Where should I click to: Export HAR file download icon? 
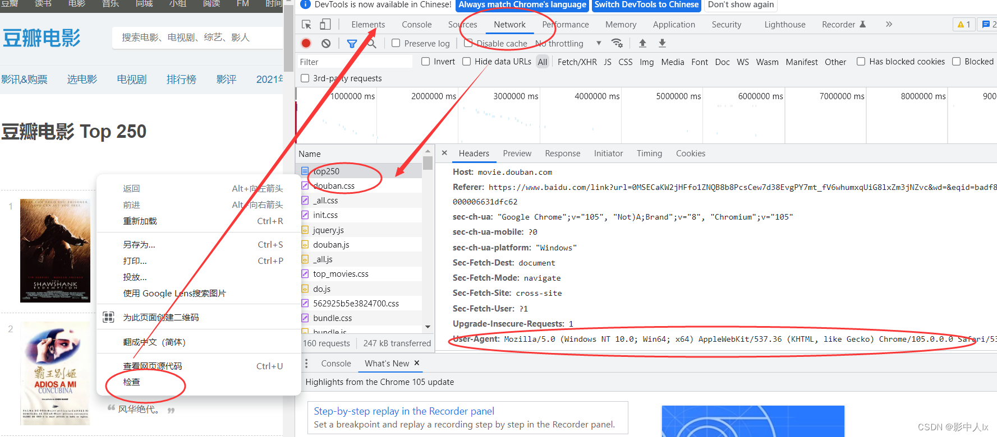(x=662, y=43)
